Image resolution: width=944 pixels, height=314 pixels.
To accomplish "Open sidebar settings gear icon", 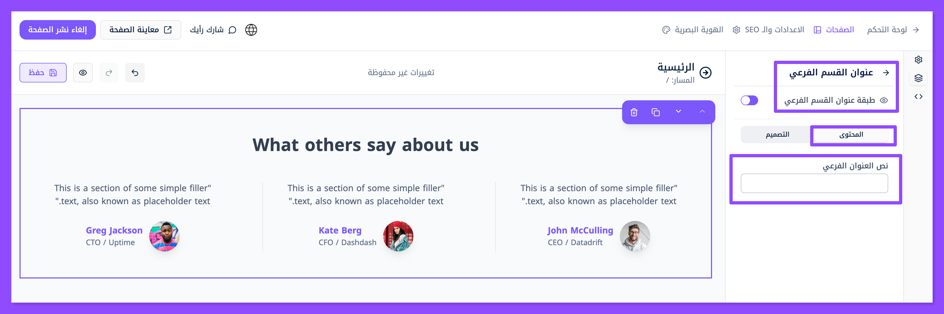I will 918,60.
